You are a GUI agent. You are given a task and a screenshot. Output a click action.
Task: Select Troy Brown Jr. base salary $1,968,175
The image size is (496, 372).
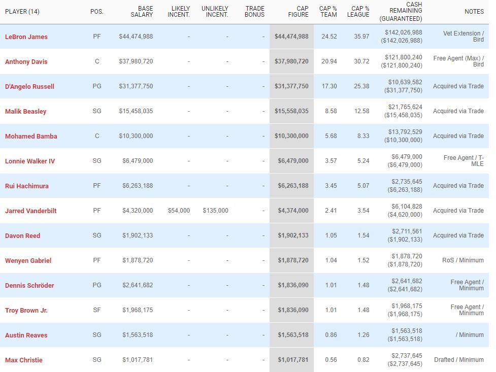(x=138, y=310)
